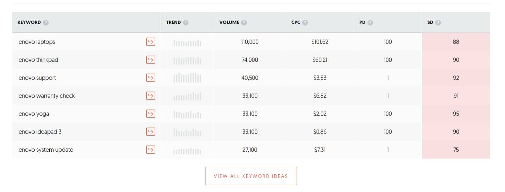This screenshot has width=505, height=192.
Task: Open arrow icon for lenovo thinkpad keyword
Action: click(x=151, y=60)
